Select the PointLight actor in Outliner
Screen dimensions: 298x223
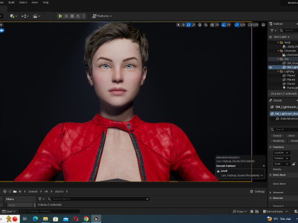(290, 88)
